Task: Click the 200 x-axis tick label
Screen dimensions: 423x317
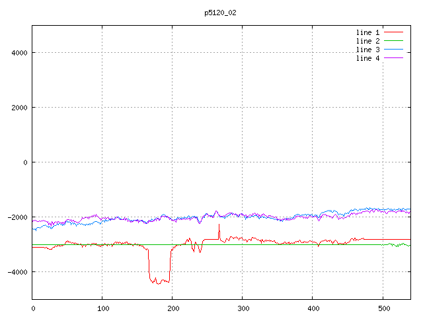Action: pyautogui.click(x=173, y=308)
